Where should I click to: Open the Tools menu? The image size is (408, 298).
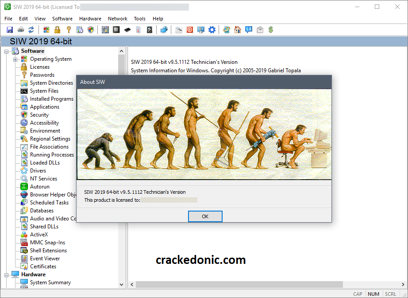[139, 19]
